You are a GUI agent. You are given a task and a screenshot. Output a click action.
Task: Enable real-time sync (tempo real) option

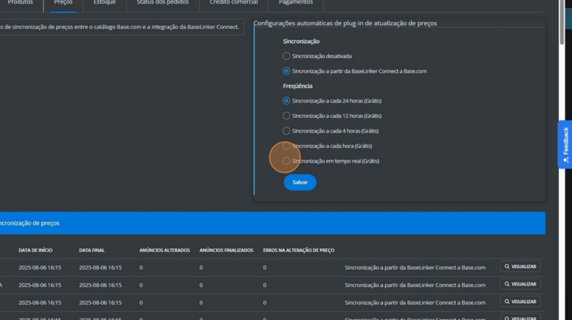tap(287, 160)
